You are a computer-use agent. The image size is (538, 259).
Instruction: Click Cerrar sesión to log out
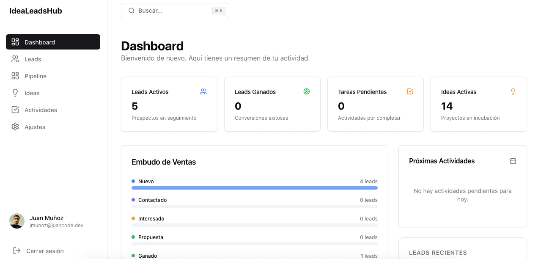(x=45, y=251)
